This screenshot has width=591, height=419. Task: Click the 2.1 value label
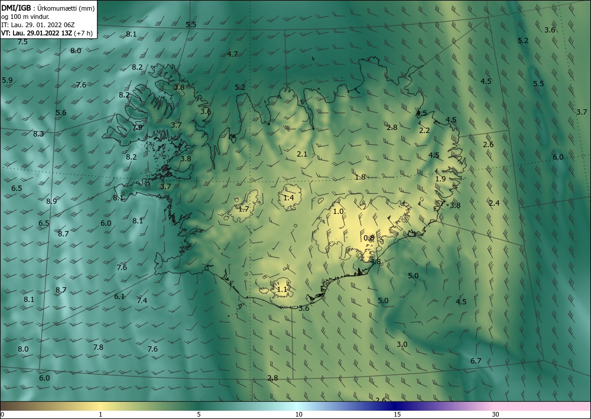302,154
